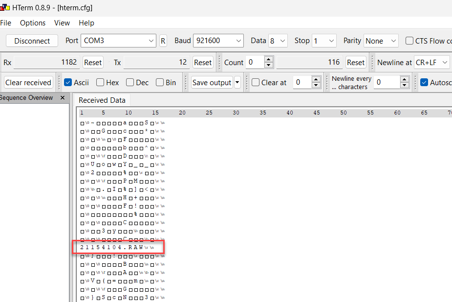Viewport: 452px width, 302px height.
Task: Reset the Rx counter
Action: point(93,63)
